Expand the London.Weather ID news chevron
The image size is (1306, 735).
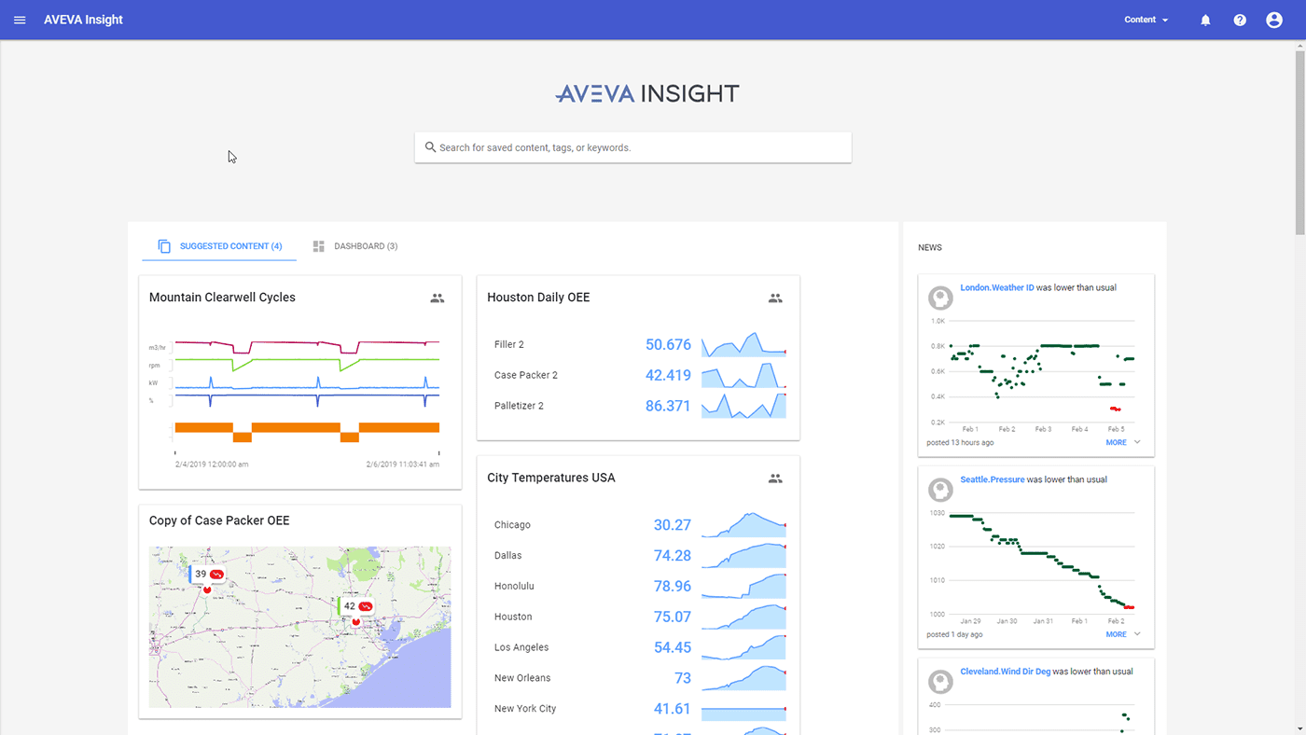(x=1137, y=442)
